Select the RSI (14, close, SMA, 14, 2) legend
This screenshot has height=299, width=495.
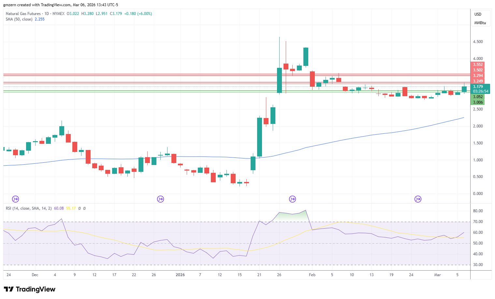(29, 208)
